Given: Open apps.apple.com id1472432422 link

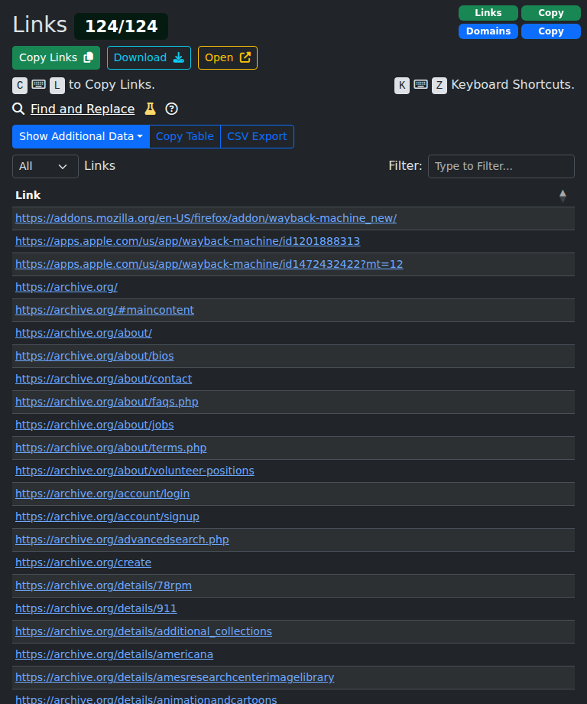Looking at the screenshot, I should click(x=209, y=264).
